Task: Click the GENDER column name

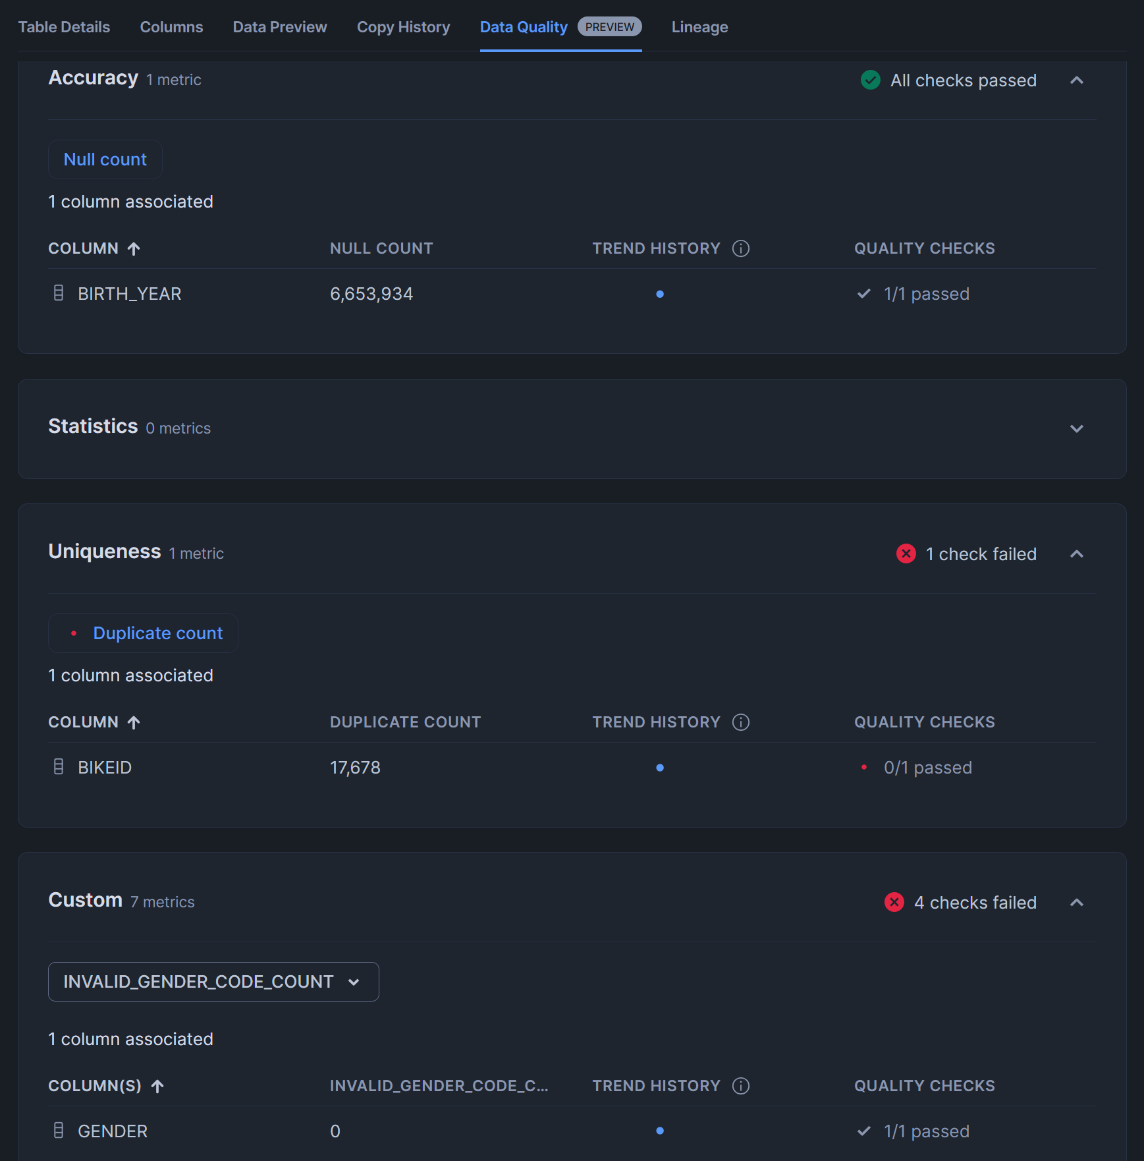Action: (x=113, y=1131)
